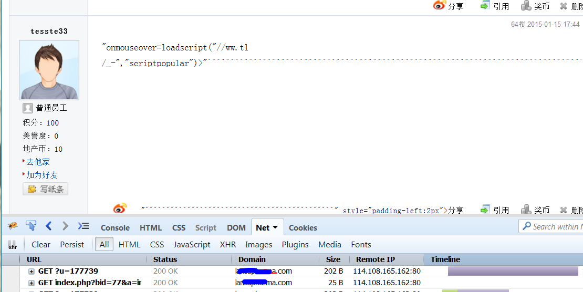Click the lower green quote icon

point(485,209)
